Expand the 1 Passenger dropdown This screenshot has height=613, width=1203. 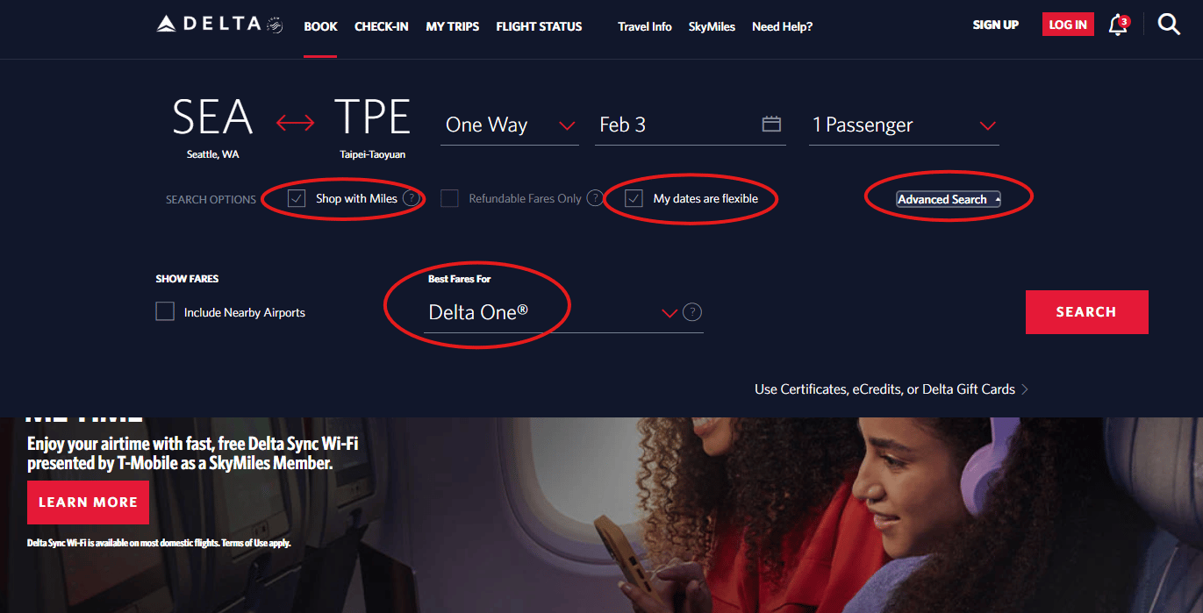pos(904,125)
